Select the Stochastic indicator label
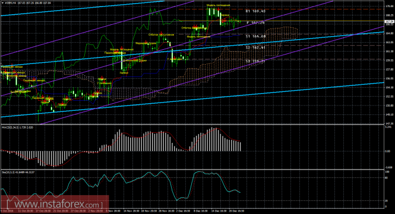The height and width of the screenshot is (214, 395). pos(18,173)
